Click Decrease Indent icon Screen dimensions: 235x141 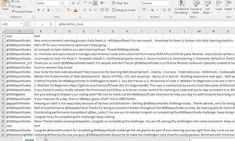click(102, 10)
